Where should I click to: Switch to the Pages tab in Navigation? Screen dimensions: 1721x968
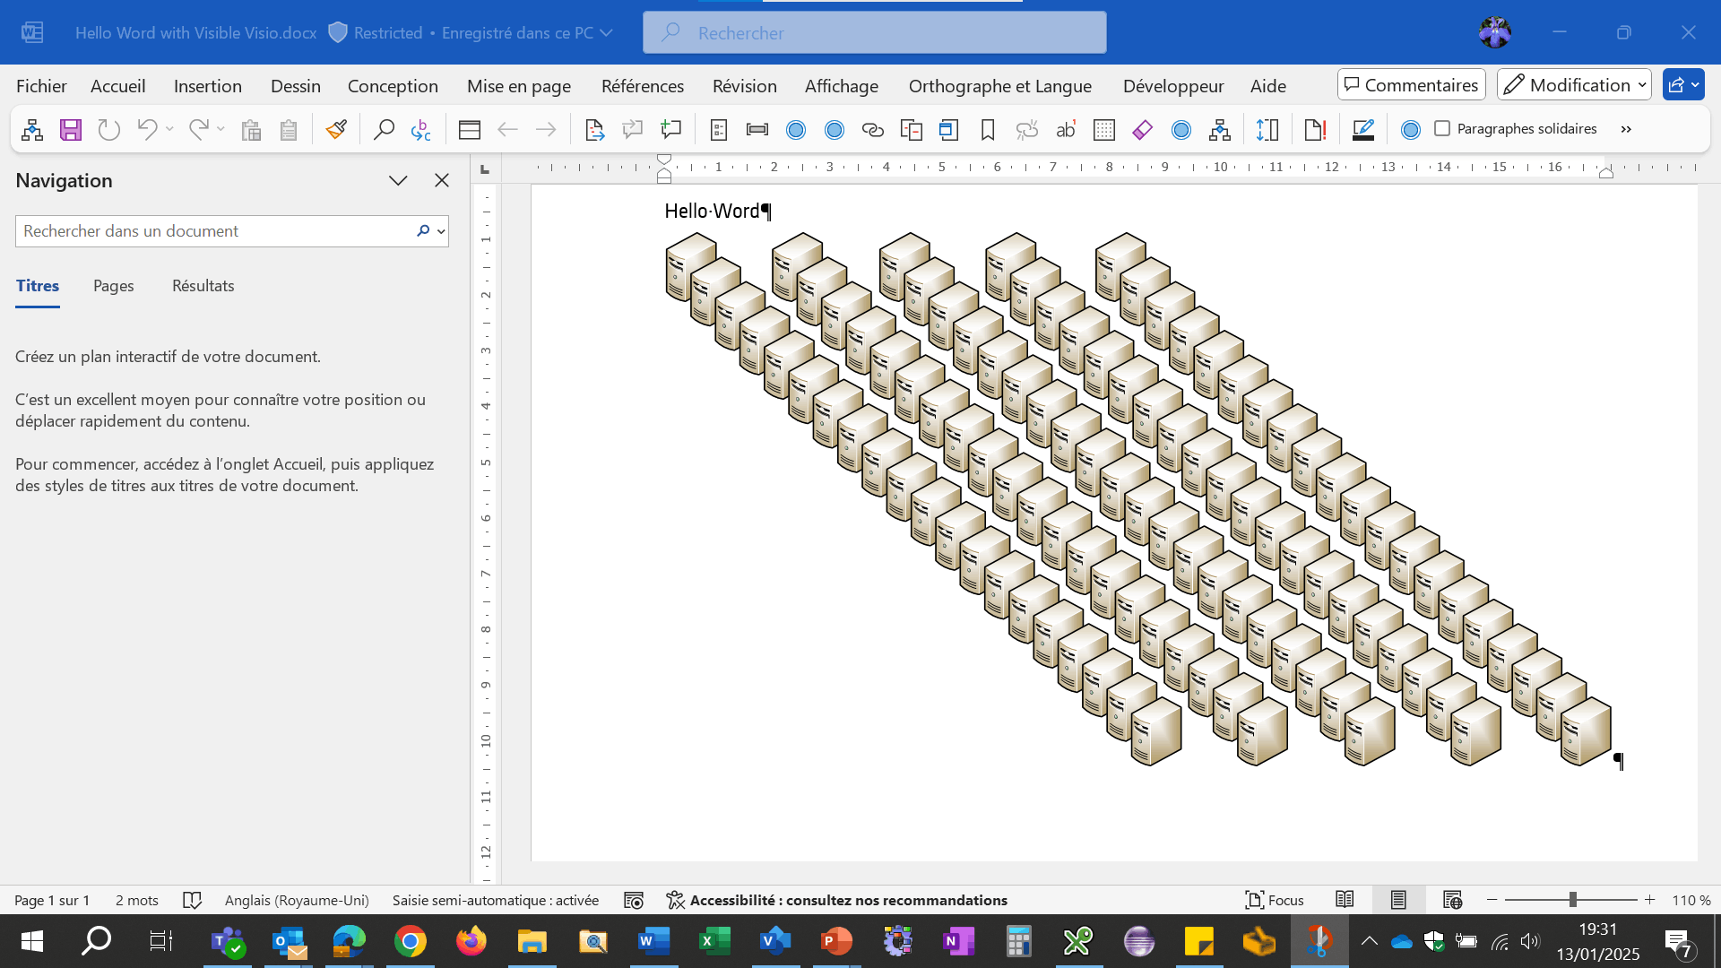pos(114,286)
